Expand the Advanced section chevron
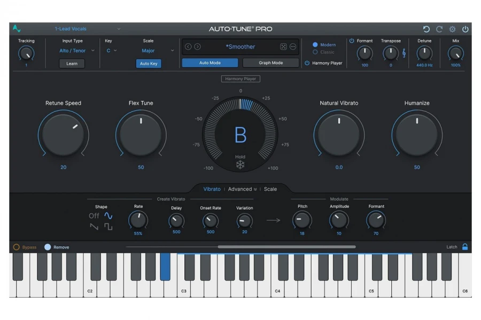Viewport: 481px width, 320px height. pyautogui.click(x=255, y=189)
